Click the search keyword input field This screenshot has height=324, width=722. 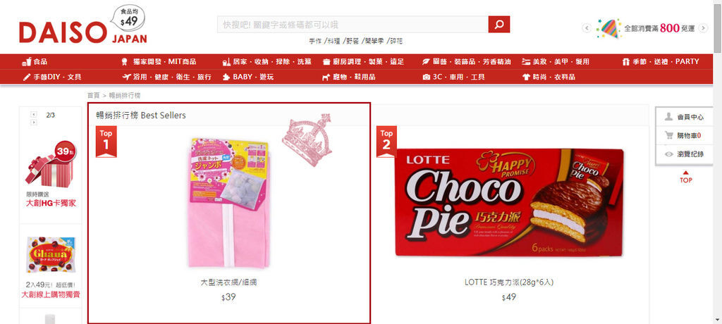click(353, 25)
